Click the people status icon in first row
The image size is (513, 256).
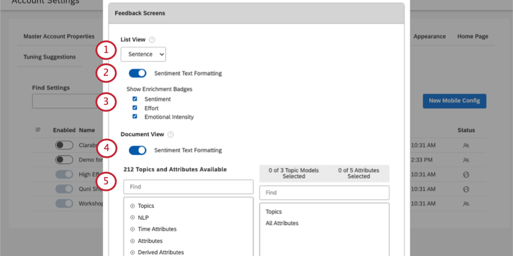click(x=466, y=145)
